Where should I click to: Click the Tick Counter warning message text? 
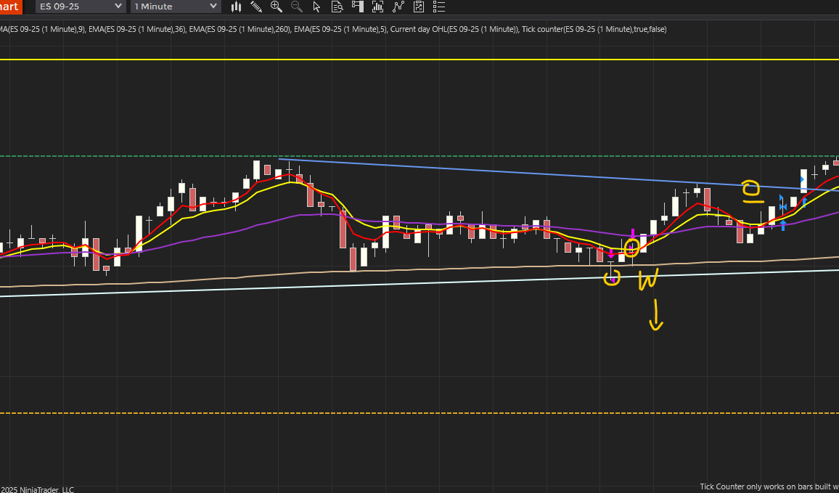[769, 486]
